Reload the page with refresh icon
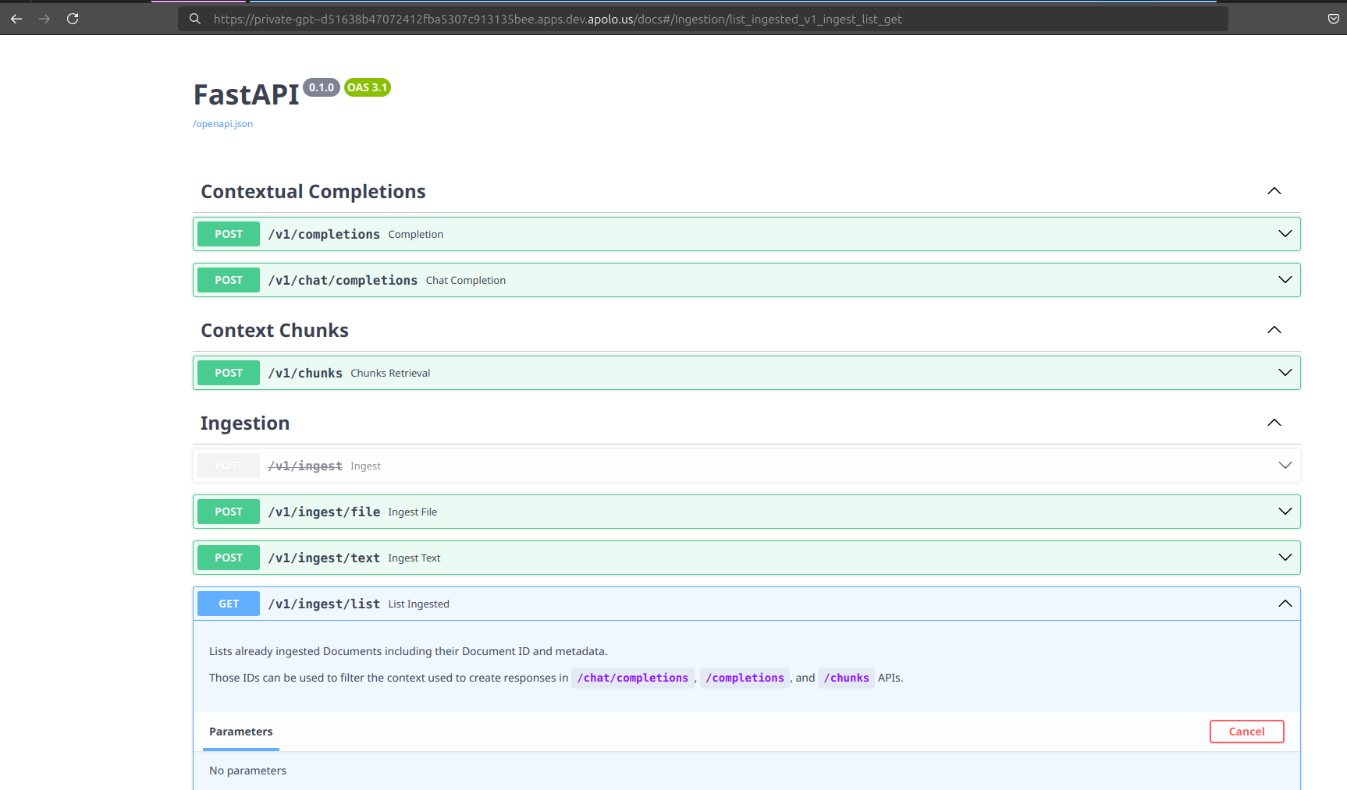 (73, 19)
